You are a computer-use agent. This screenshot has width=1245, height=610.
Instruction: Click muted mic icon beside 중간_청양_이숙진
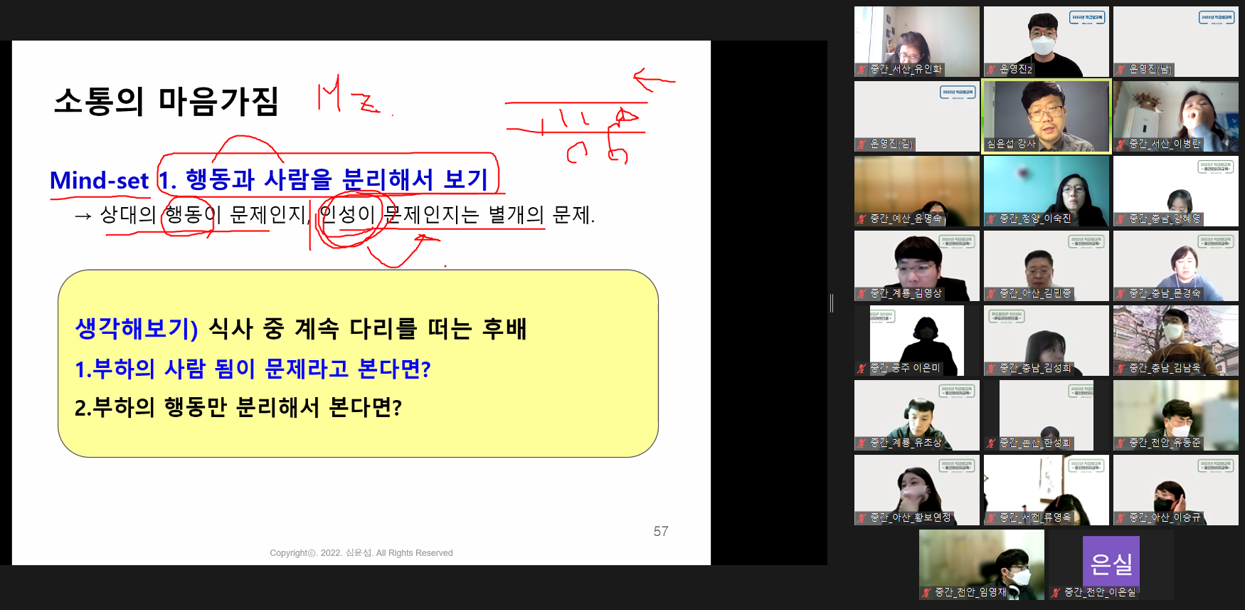(991, 219)
